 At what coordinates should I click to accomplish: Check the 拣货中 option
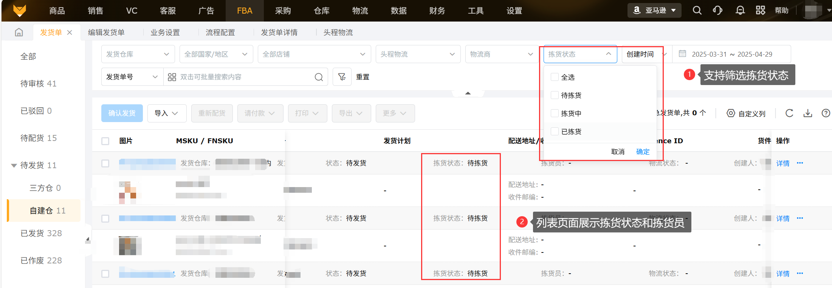pos(555,113)
